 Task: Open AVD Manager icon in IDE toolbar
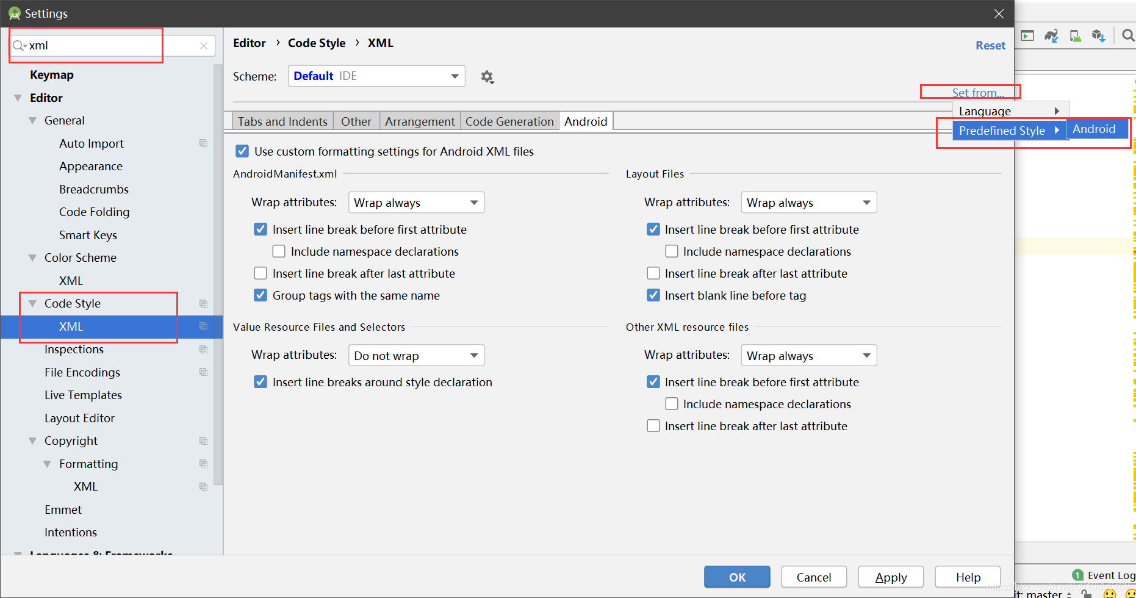pyautogui.click(x=1076, y=36)
